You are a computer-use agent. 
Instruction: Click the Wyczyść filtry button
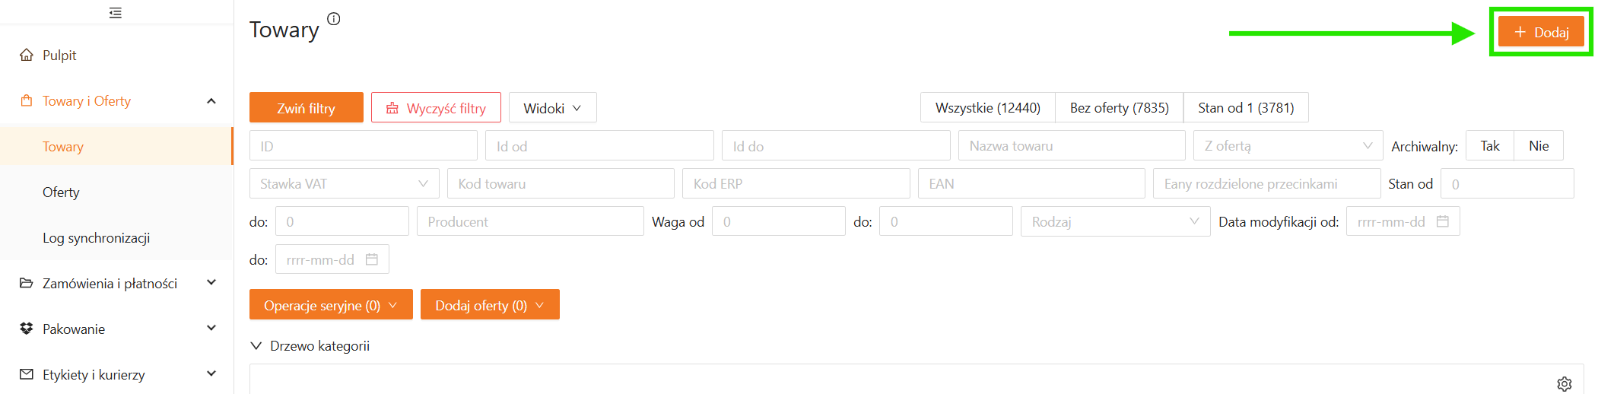(x=436, y=108)
